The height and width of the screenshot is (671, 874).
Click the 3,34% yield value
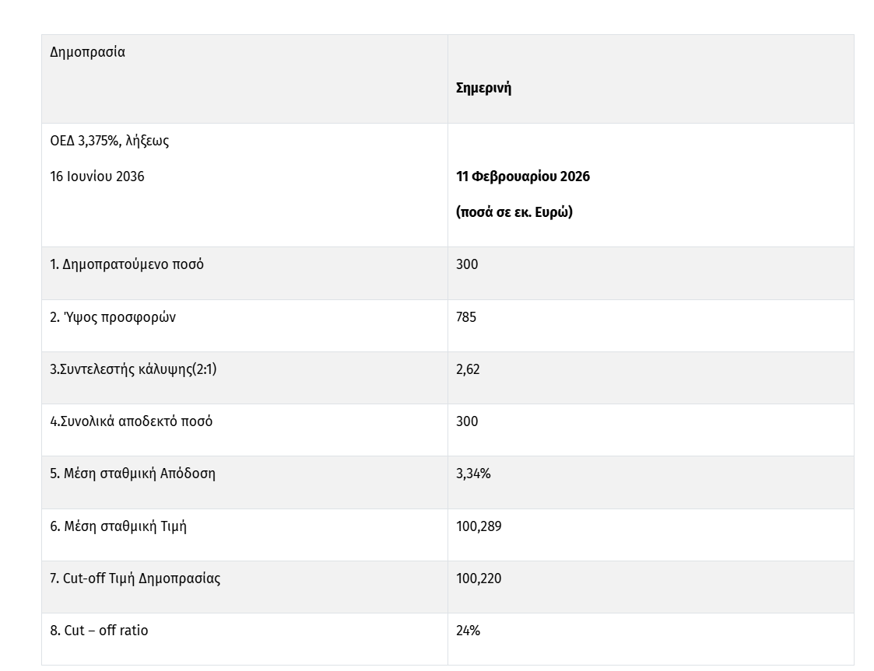click(x=473, y=474)
